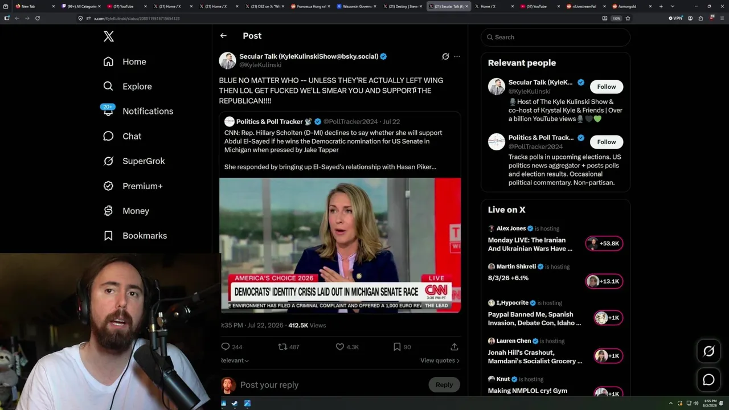729x410 pixels.
Task: Like the post with 4.3K likes
Action: click(339, 346)
